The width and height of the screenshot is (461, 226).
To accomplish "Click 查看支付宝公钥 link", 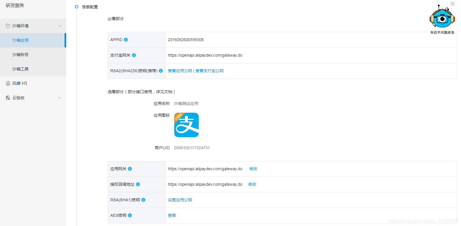I will [209, 71].
